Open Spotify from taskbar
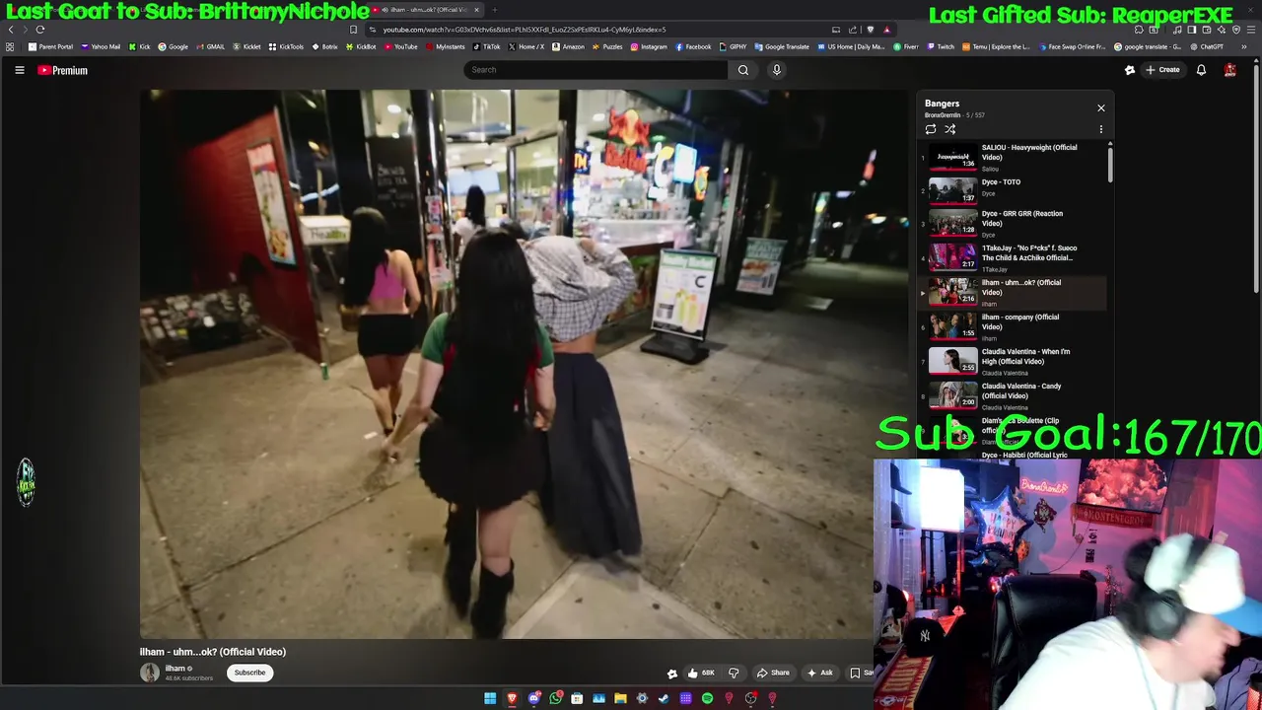 (x=707, y=698)
